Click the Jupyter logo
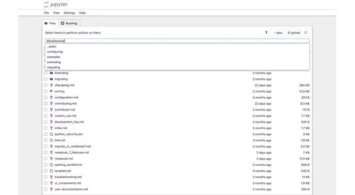The width and height of the screenshot is (355, 195). (56, 4)
